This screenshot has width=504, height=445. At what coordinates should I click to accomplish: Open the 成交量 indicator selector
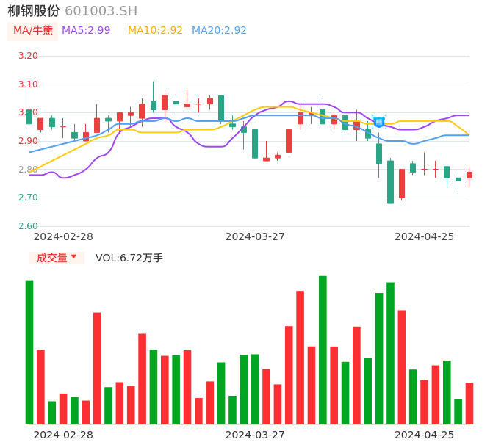pyautogui.click(x=57, y=258)
